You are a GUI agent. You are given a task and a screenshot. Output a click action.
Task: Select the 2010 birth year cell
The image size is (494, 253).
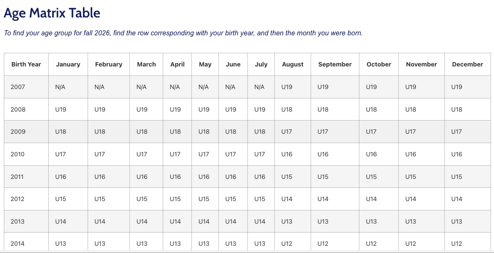pos(18,154)
